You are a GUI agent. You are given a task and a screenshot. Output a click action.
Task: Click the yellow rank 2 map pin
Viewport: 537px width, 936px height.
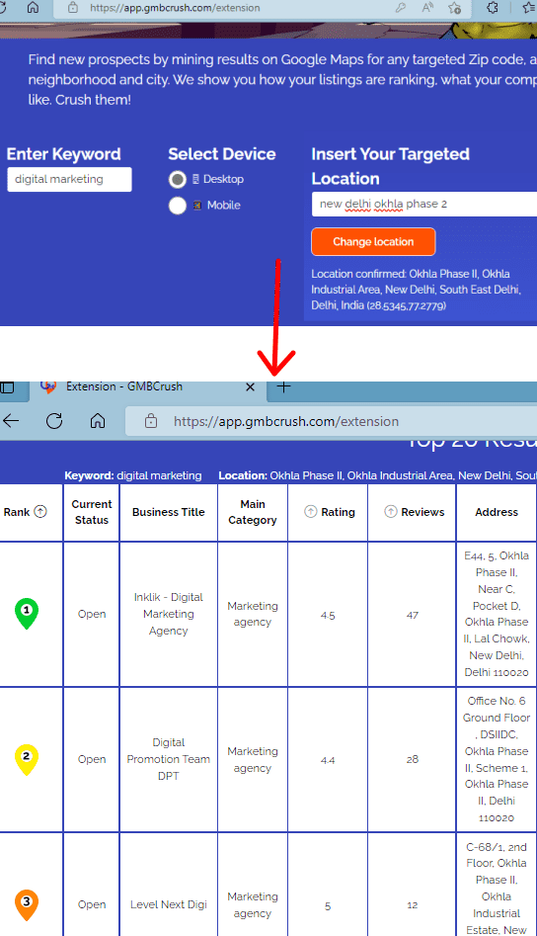click(27, 759)
